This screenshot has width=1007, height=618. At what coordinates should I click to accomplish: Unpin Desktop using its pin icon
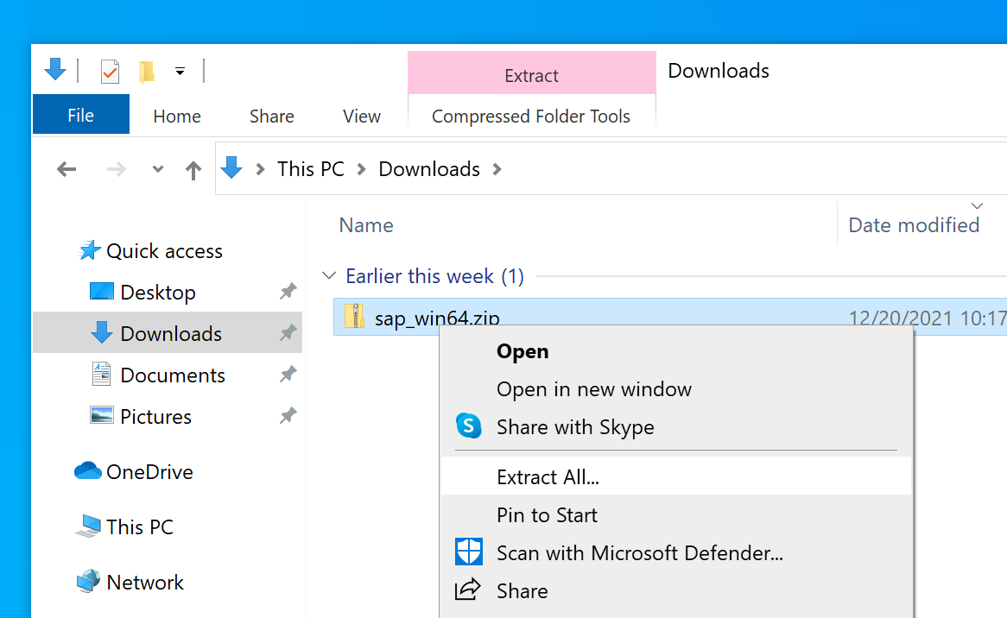[288, 292]
